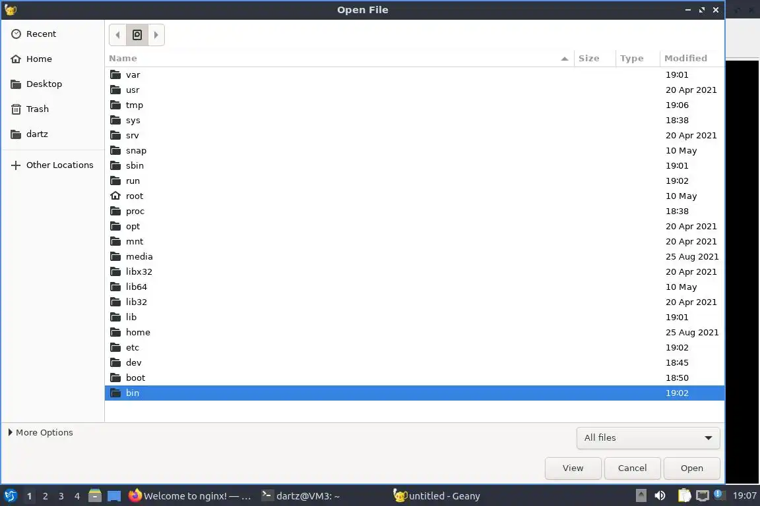Switch to Firefox Welcome to nginx window

190,496
